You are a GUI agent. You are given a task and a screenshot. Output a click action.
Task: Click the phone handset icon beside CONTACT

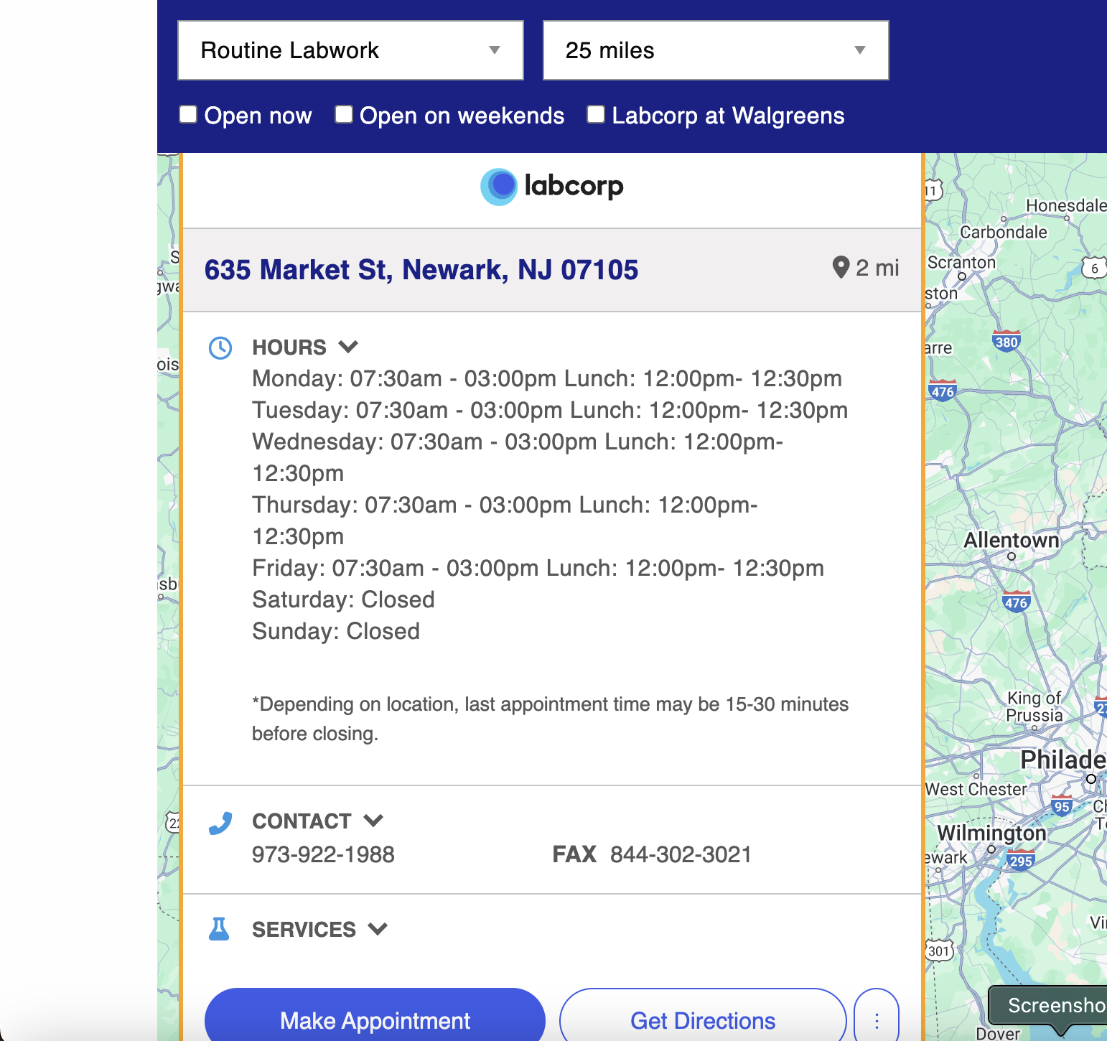220,822
